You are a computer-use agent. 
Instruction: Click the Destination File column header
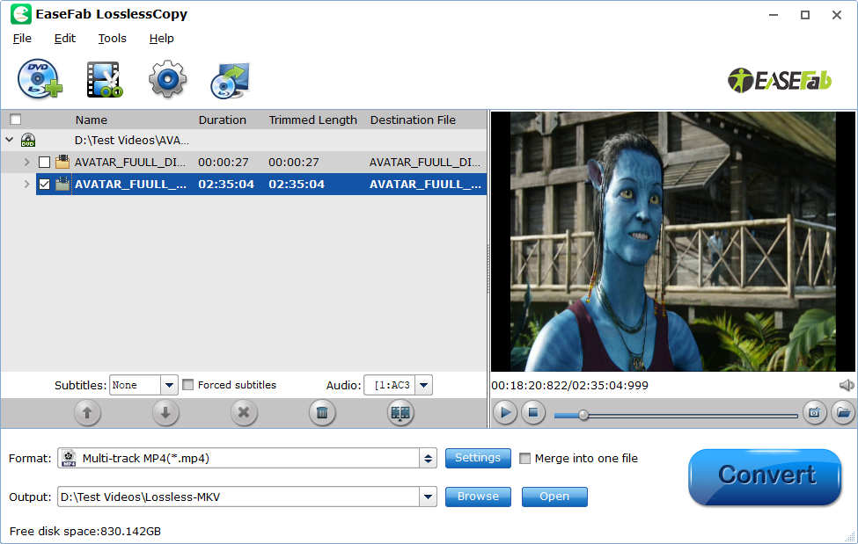click(413, 120)
